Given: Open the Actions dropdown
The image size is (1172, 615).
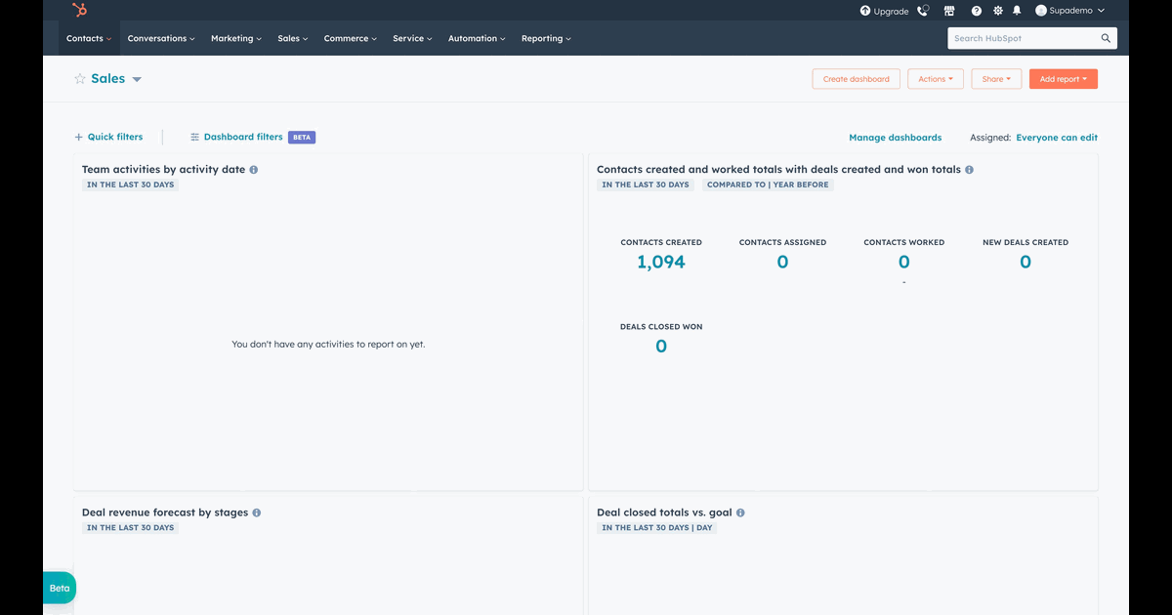Looking at the screenshot, I should [936, 79].
